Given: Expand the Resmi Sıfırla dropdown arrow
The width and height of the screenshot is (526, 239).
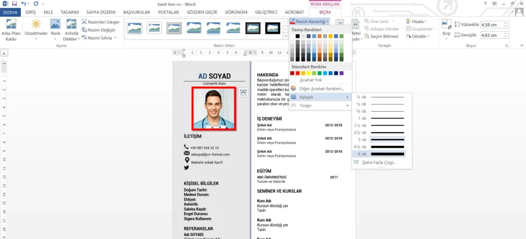Looking at the screenshot, I should pos(115,38).
